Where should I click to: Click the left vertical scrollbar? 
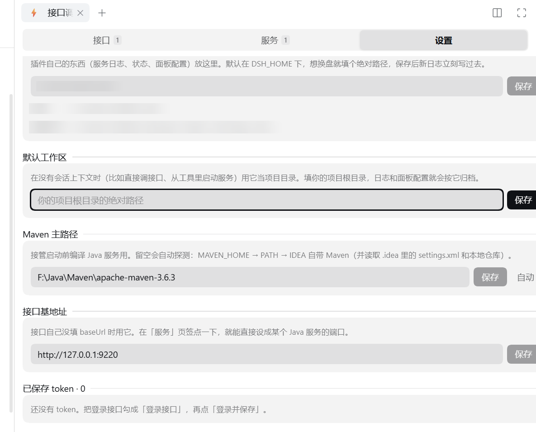click(x=11, y=253)
